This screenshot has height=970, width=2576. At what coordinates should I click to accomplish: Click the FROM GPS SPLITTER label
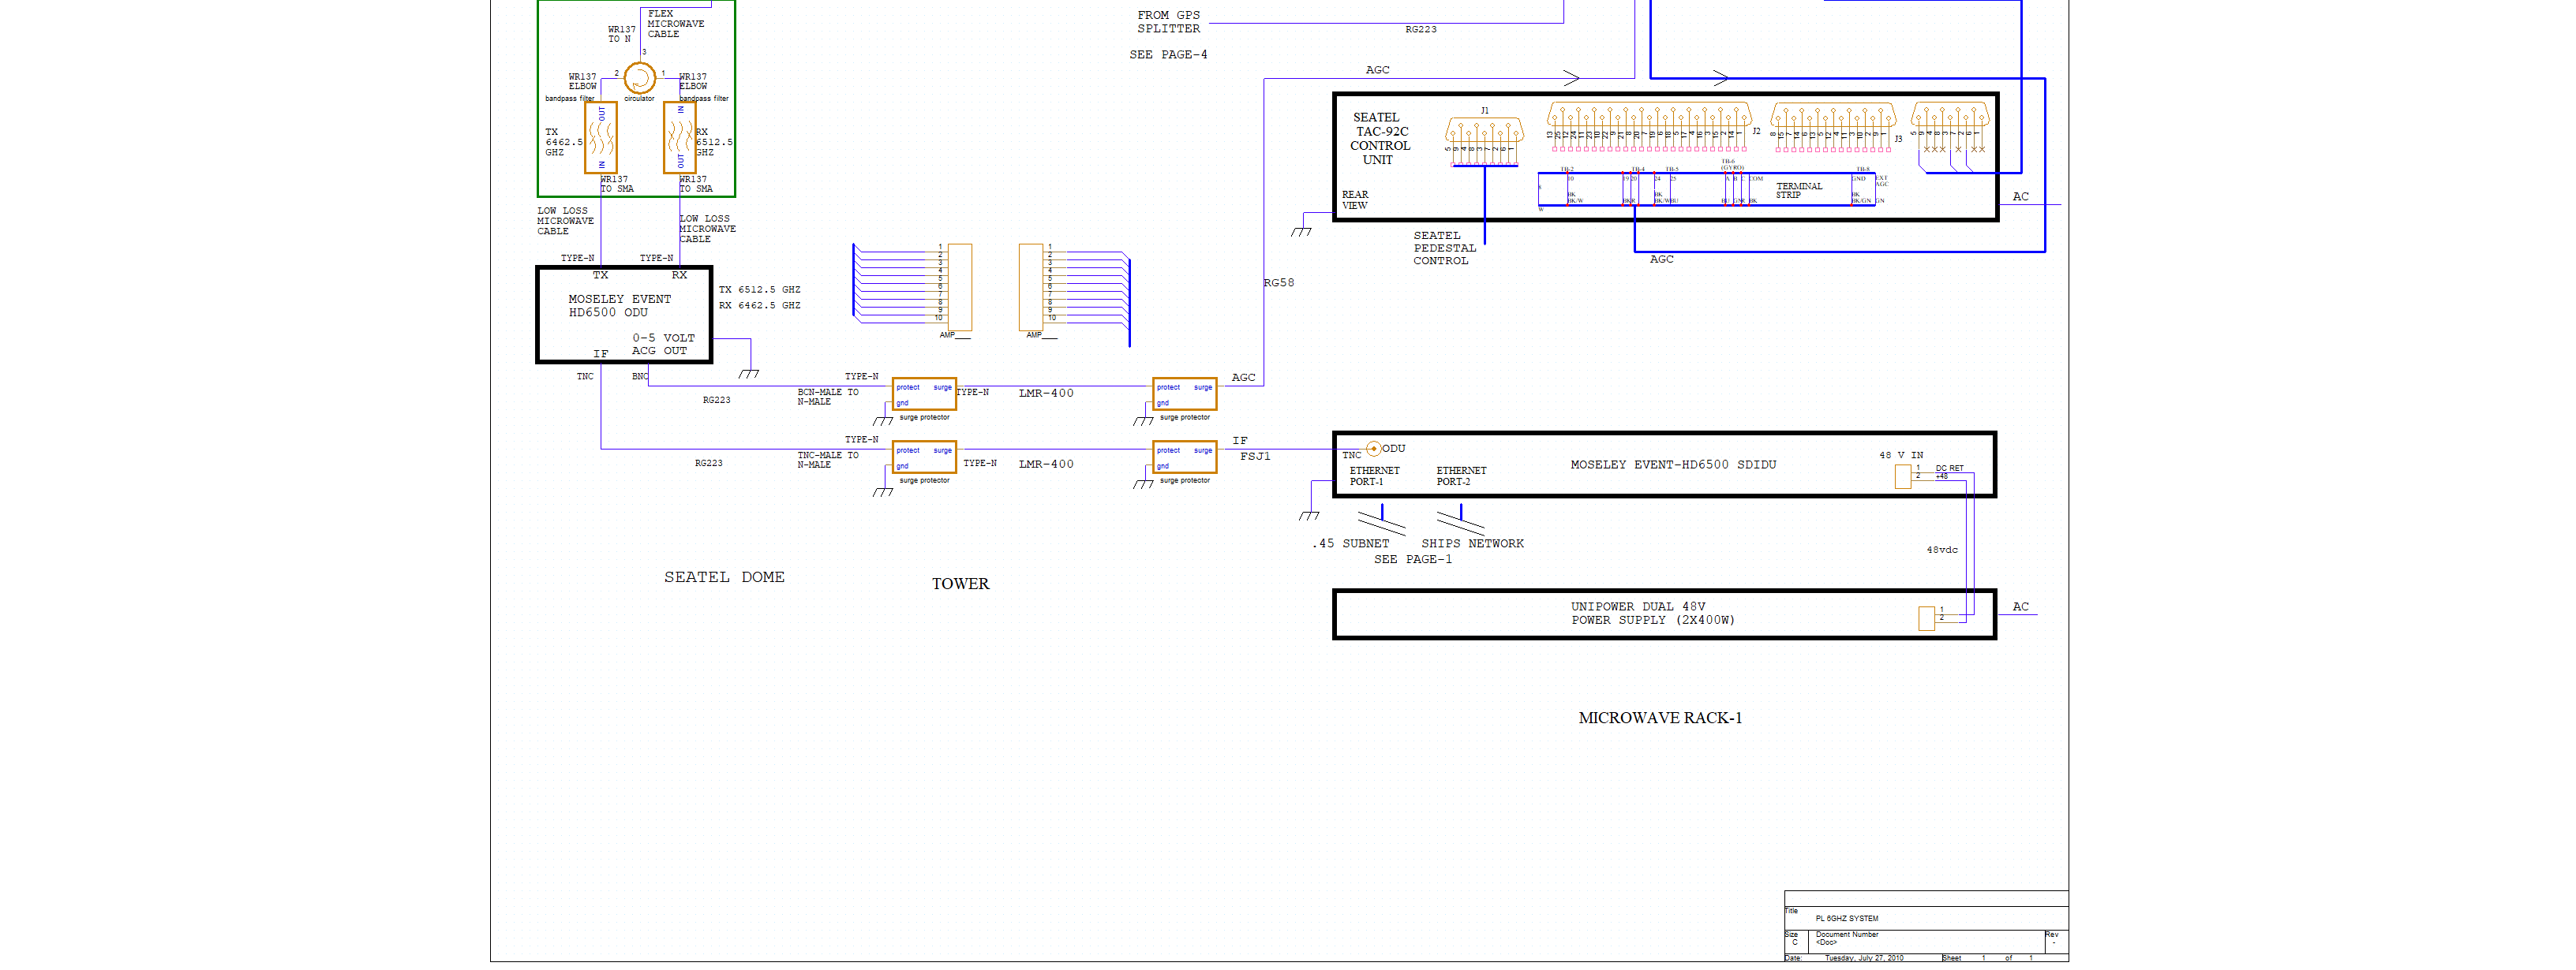pyautogui.click(x=1168, y=22)
